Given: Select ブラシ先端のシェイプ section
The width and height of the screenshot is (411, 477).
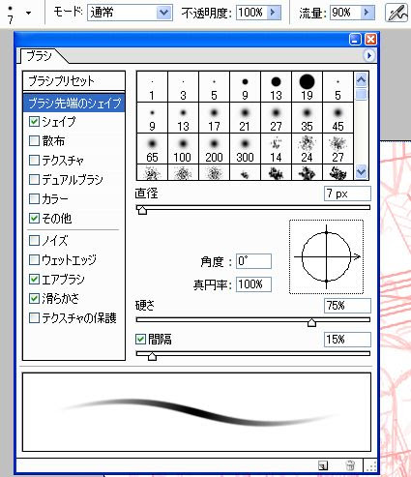Looking at the screenshot, I should tap(73, 103).
